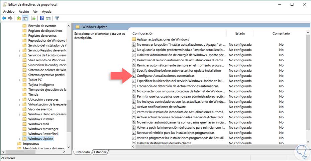Image resolution: width=311 pixels, height=161 pixels.
Task: Open the Acción menu
Action: coord(24,12)
